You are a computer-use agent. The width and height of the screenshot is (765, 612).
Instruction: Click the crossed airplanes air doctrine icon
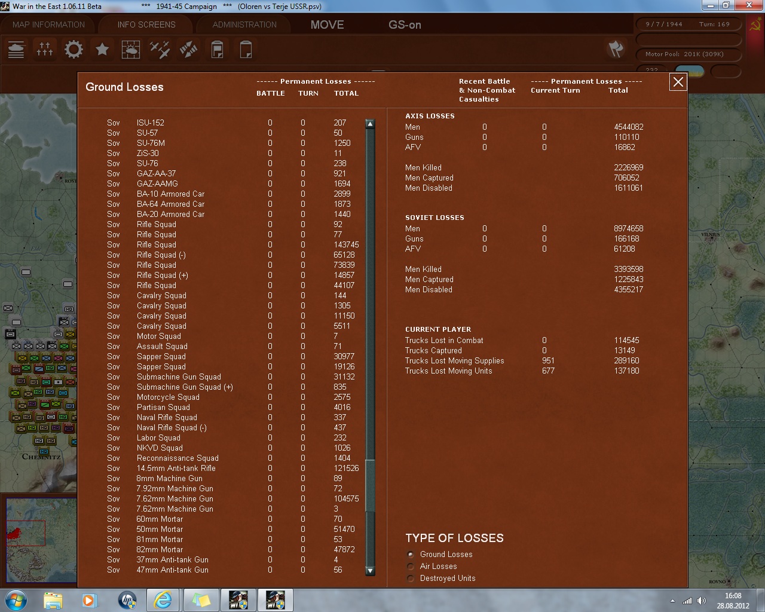click(160, 49)
